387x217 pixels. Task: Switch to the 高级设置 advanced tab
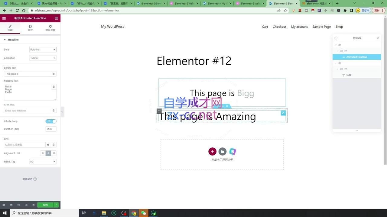(50, 28)
